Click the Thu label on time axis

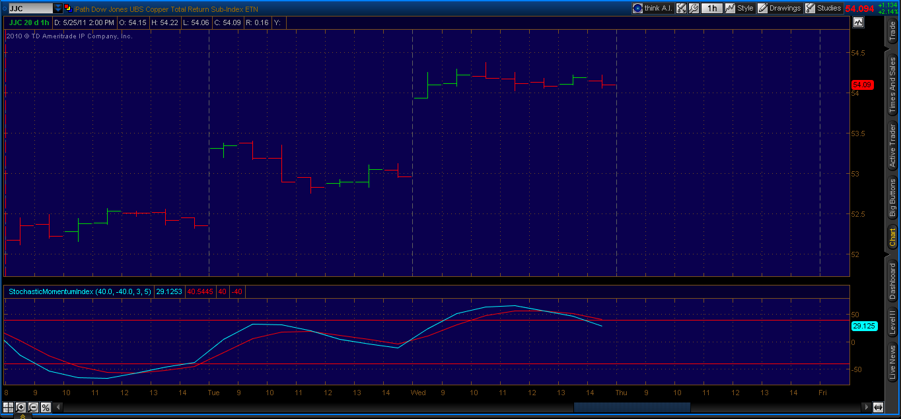pos(621,393)
